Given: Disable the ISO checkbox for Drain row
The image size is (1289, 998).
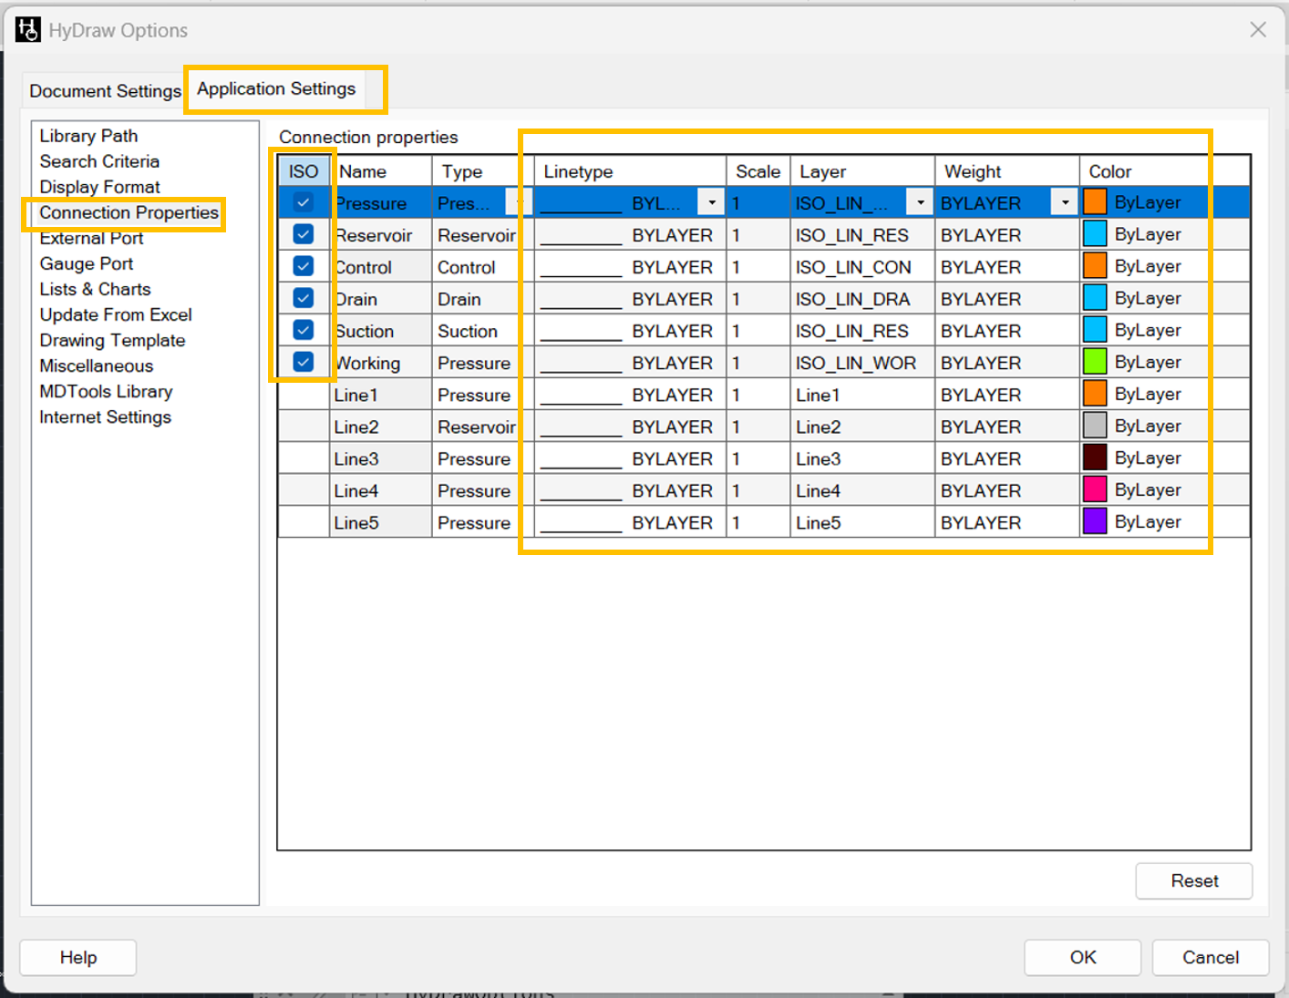Looking at the screenshot, I should click(304, 298).
